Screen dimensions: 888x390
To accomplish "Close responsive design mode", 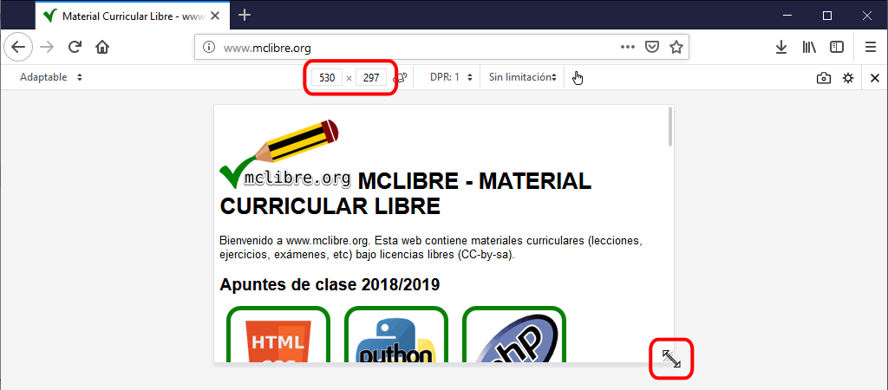I will [x=874, y=78].
